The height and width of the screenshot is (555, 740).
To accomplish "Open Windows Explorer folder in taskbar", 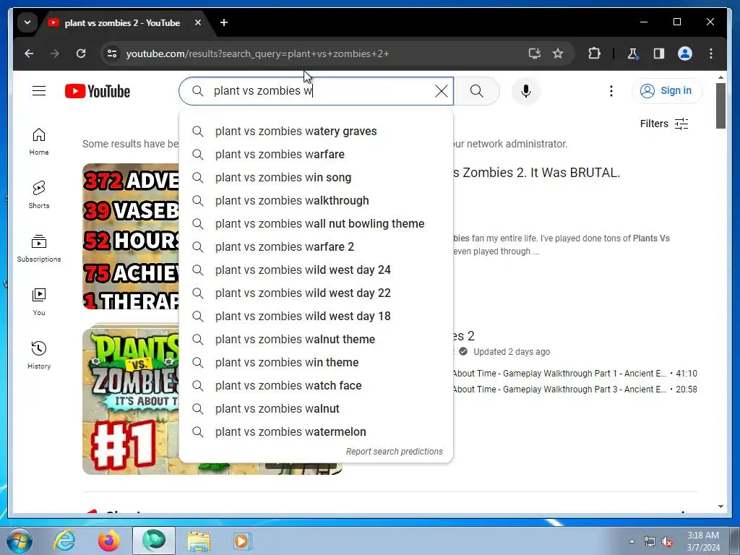I will (x=199, y=541).
